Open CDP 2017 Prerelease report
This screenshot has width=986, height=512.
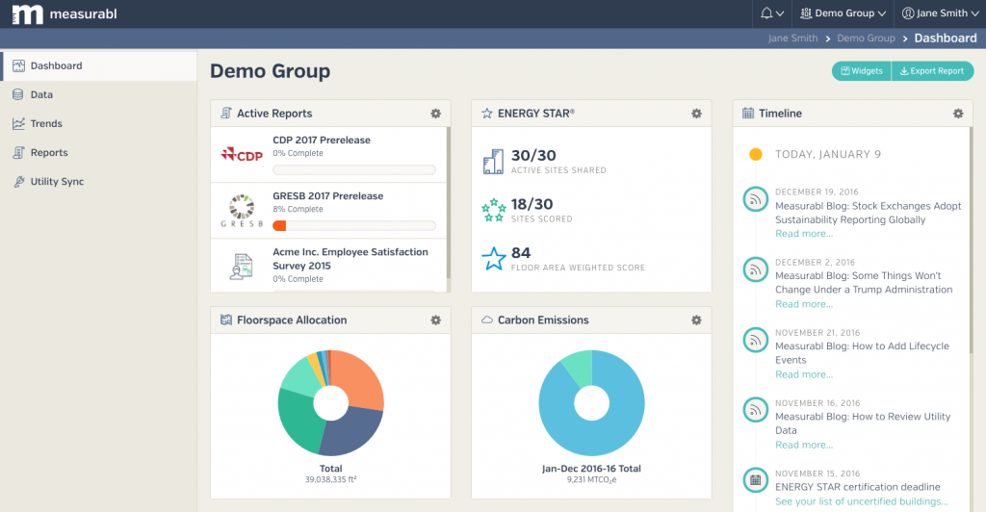322,141
